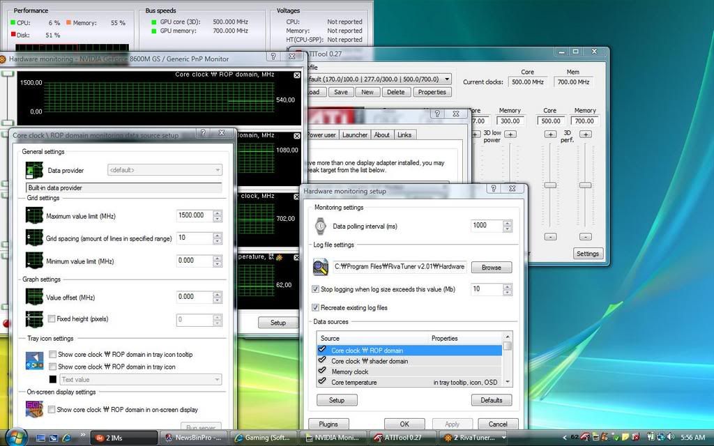The height and width of the screenshot is (446, 714).
Task: Click Data polling interval spinner arrows
Action: click(508, 226)
